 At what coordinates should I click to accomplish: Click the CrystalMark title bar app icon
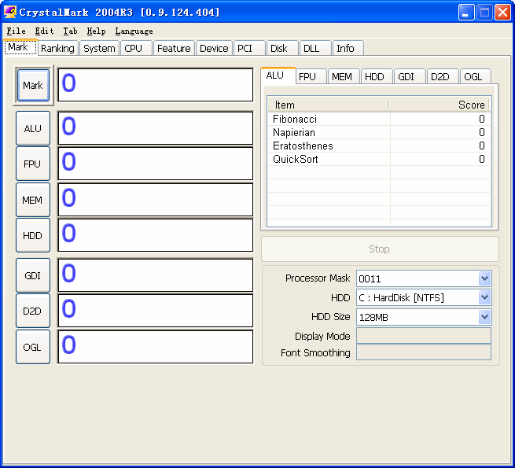point(10,12)
